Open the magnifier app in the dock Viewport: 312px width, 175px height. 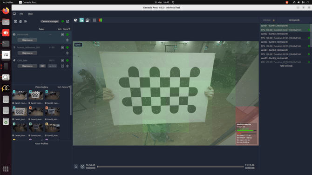point(6,77)
